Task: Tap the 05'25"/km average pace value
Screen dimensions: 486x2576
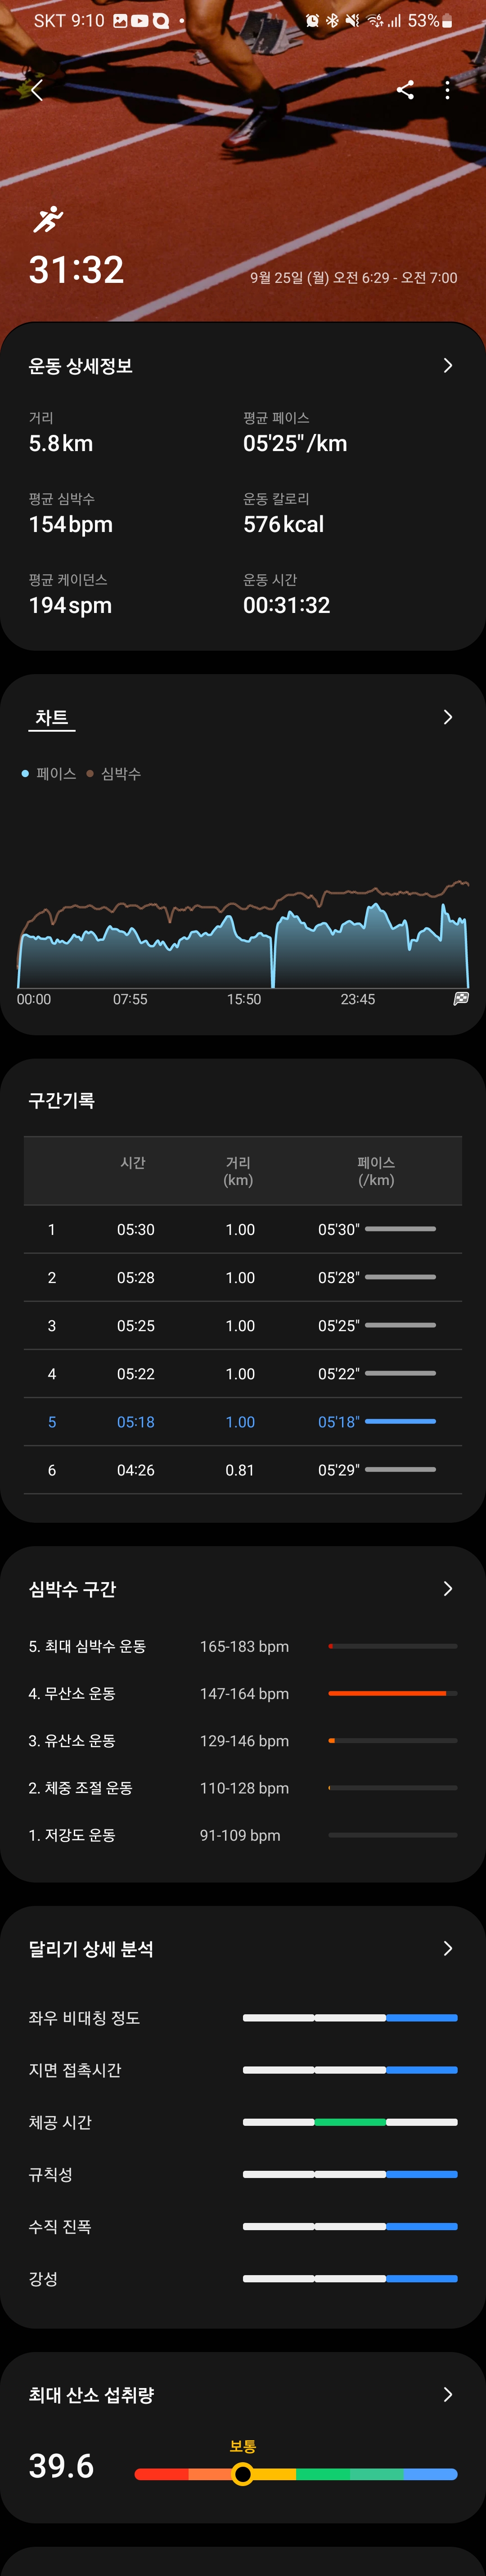Action: pos(295,444)
